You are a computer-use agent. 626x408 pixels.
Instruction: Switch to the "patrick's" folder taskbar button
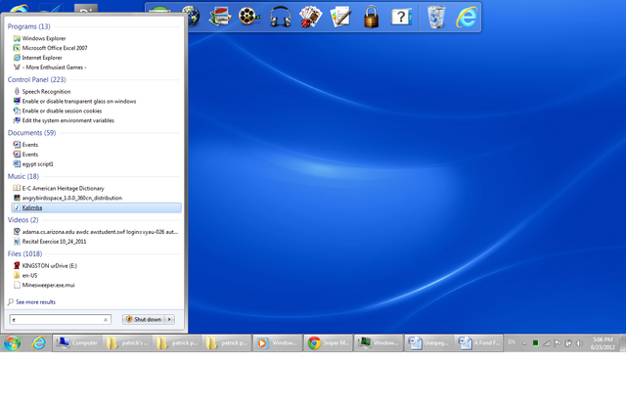pos(127,342)
